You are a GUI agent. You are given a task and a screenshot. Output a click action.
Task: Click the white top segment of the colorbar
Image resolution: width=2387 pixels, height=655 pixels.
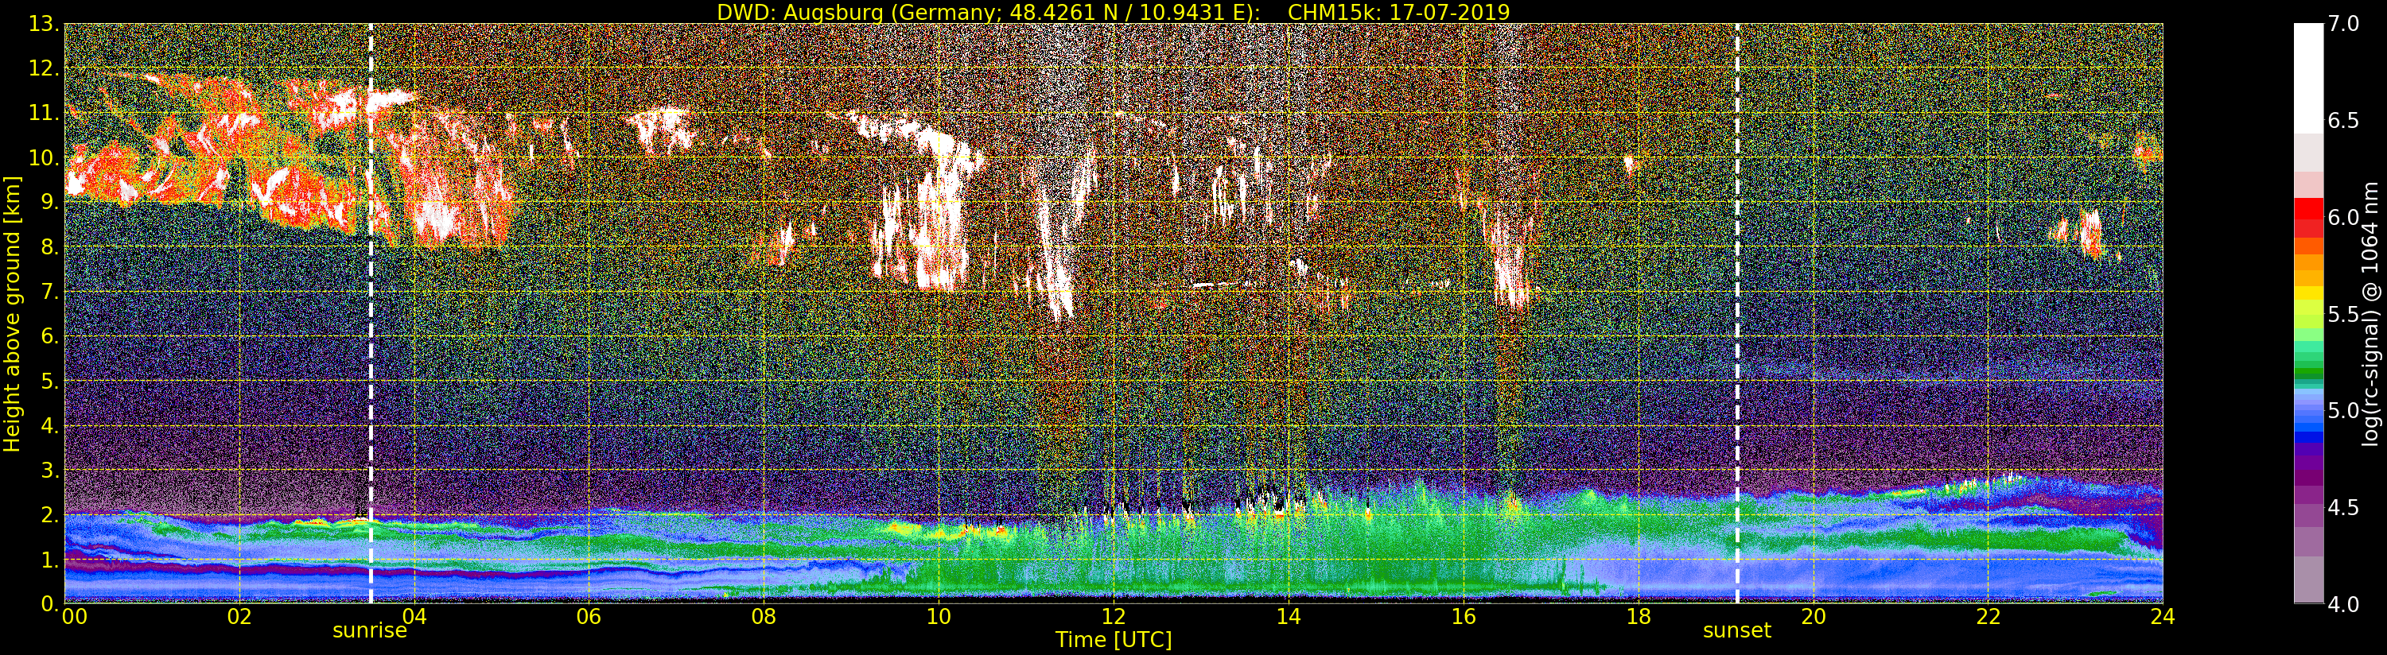click(2308, 79)
